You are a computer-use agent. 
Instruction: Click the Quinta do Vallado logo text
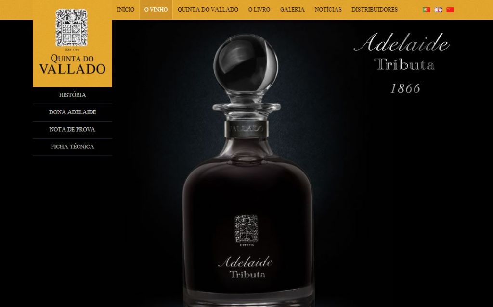coord(72,65)
